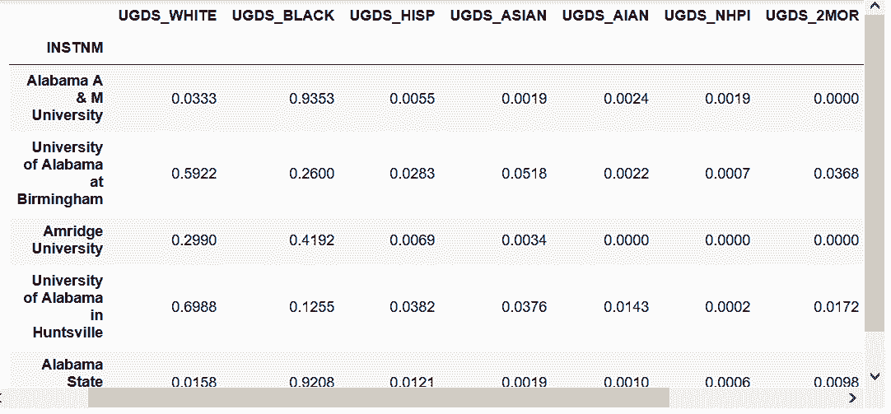Click the UGDS_HISP column header
891x414 pixels.
coord(392,16)
